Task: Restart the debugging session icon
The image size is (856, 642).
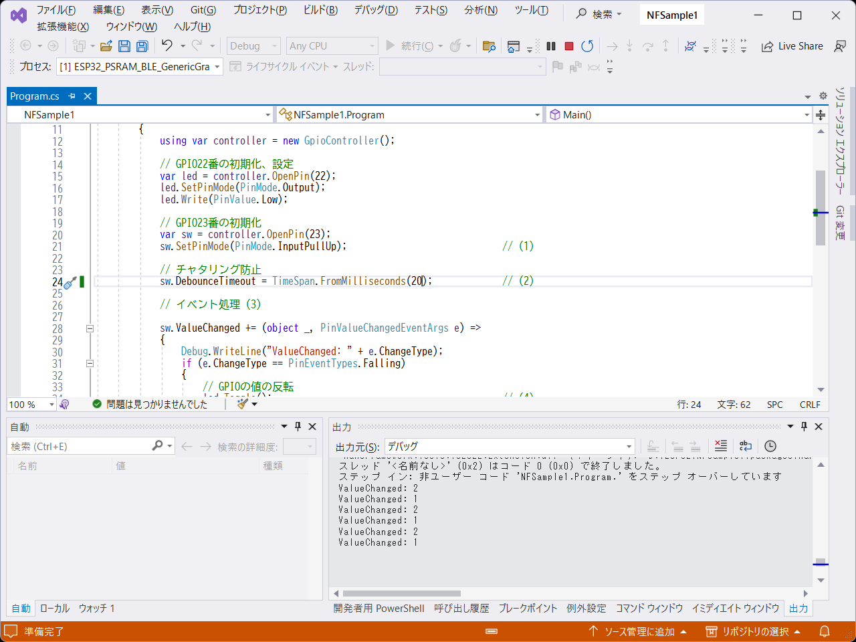Action: [588, 45]
